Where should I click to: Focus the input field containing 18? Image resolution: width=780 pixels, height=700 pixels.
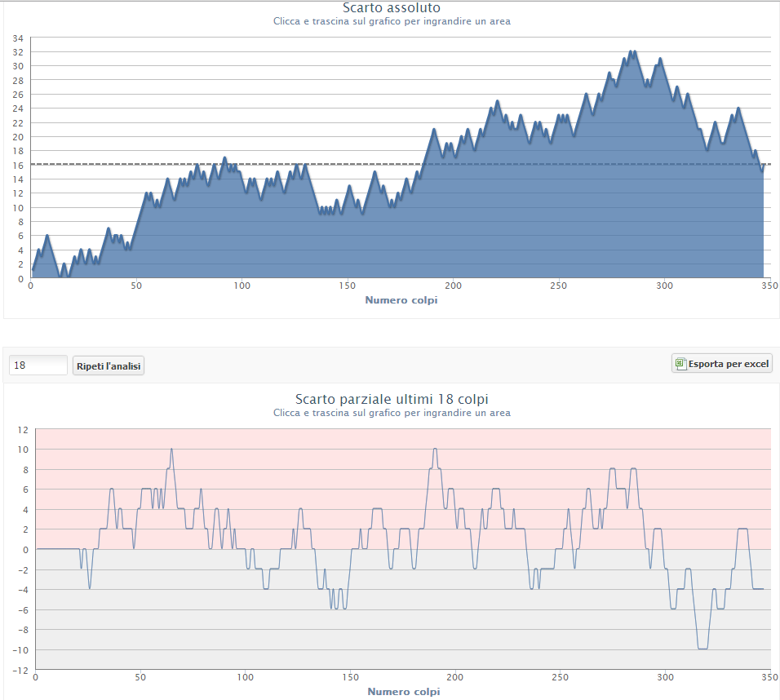point(38,366)
